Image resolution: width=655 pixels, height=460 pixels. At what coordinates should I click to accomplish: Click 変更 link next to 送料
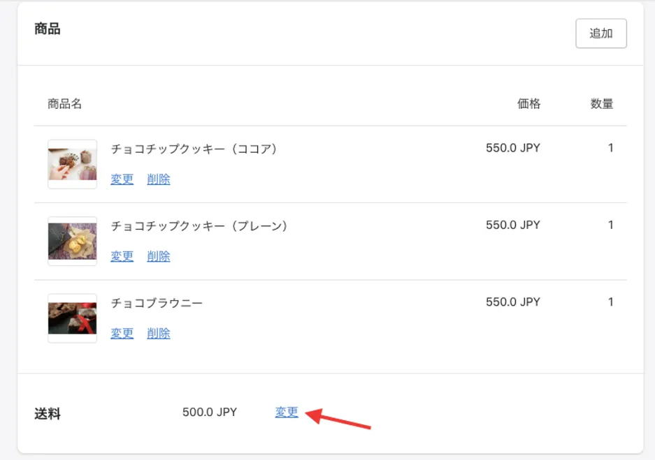point(287,412)
